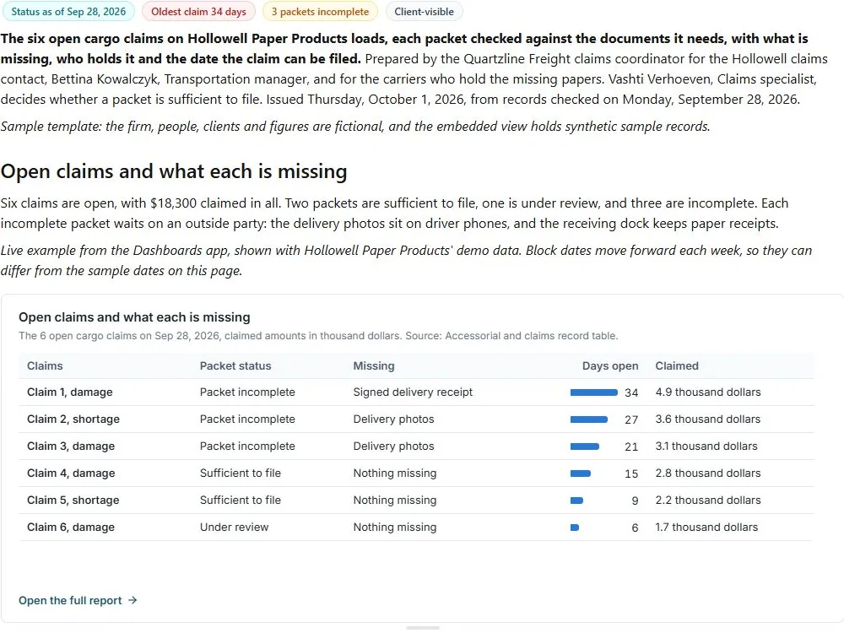This screenshot has width=844, height=633.
Task: Click the Client-visible badge
Action: (x=425, y=12)
